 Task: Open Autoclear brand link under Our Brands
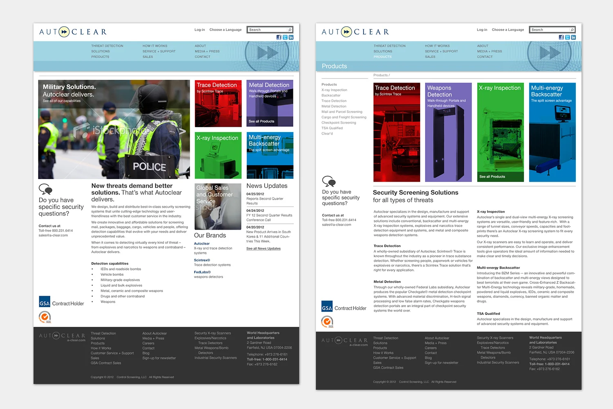point(202,244)
